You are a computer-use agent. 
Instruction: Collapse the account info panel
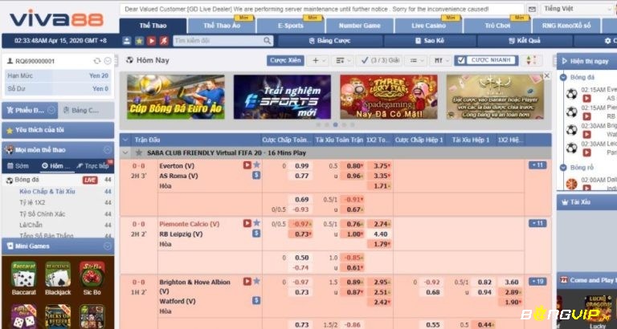(x=108, y=61)
